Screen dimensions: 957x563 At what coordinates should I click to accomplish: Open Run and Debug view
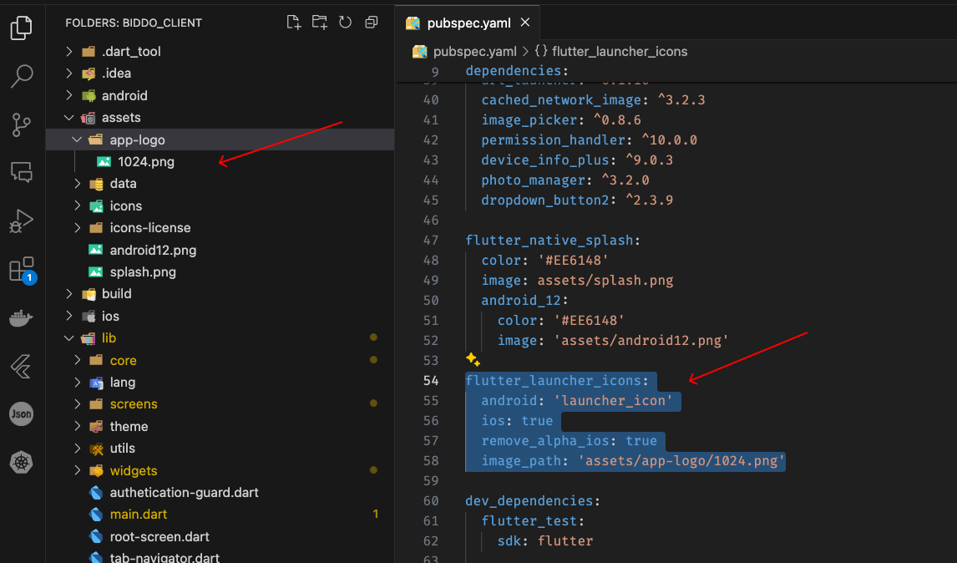tap(22, 221)
